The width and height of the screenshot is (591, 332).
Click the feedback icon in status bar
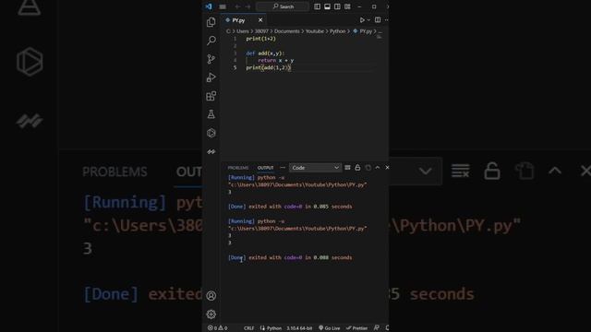[x=376, y=328]
